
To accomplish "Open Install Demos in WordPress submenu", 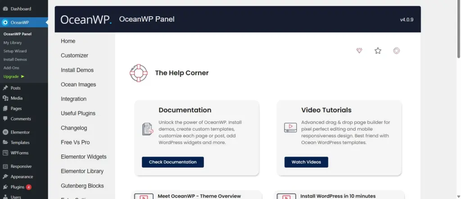I will (x=15, y=59).
